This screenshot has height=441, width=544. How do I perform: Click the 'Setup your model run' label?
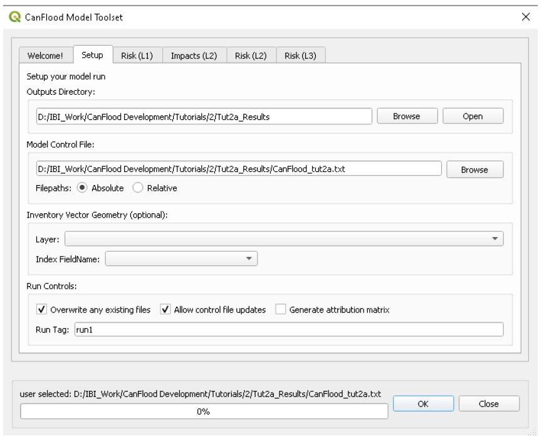click(x=66, y=77)
